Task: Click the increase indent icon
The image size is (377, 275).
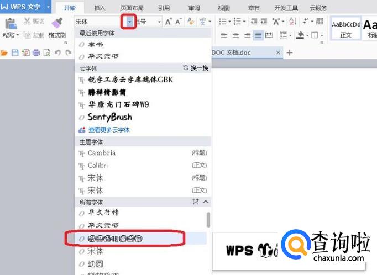Action: 264,21
